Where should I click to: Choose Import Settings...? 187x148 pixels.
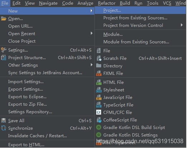[x=47, y=82]
